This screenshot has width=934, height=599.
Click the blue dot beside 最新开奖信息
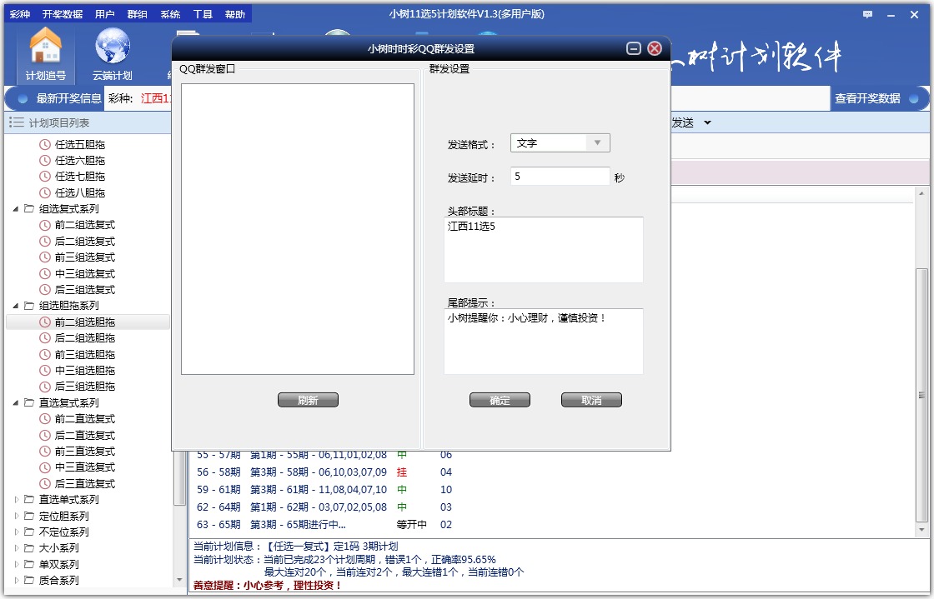[x=22, y=98]
